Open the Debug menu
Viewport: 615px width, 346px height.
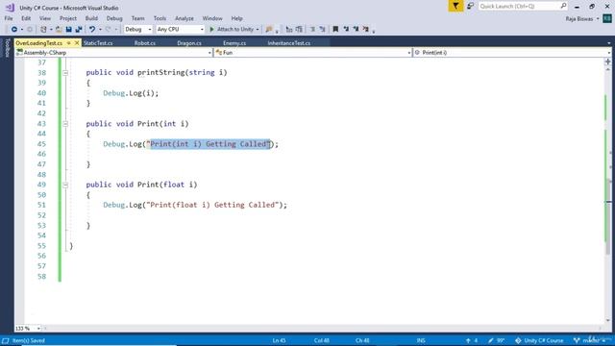(x=114, y=18)
